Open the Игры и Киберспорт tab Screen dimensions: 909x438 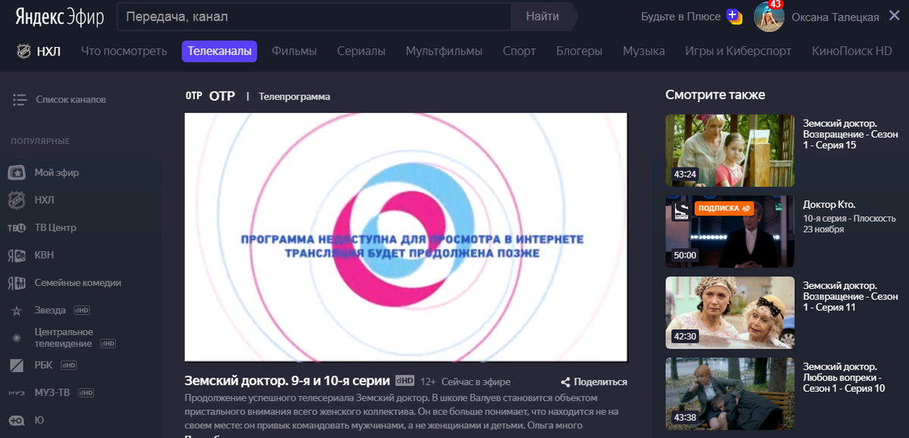click(x=739, y=51)
